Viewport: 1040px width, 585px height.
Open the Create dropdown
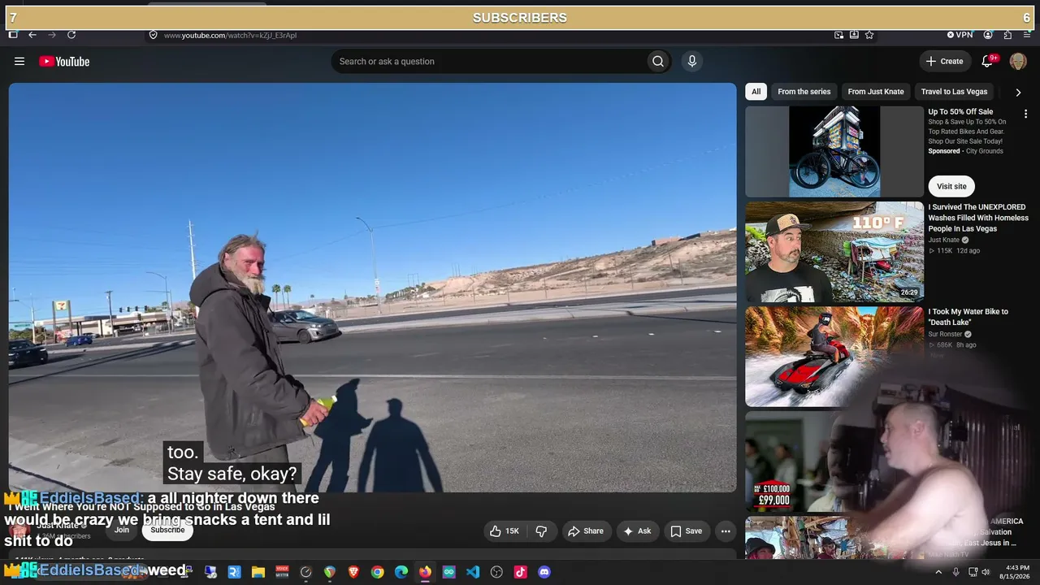click(944, 62)
